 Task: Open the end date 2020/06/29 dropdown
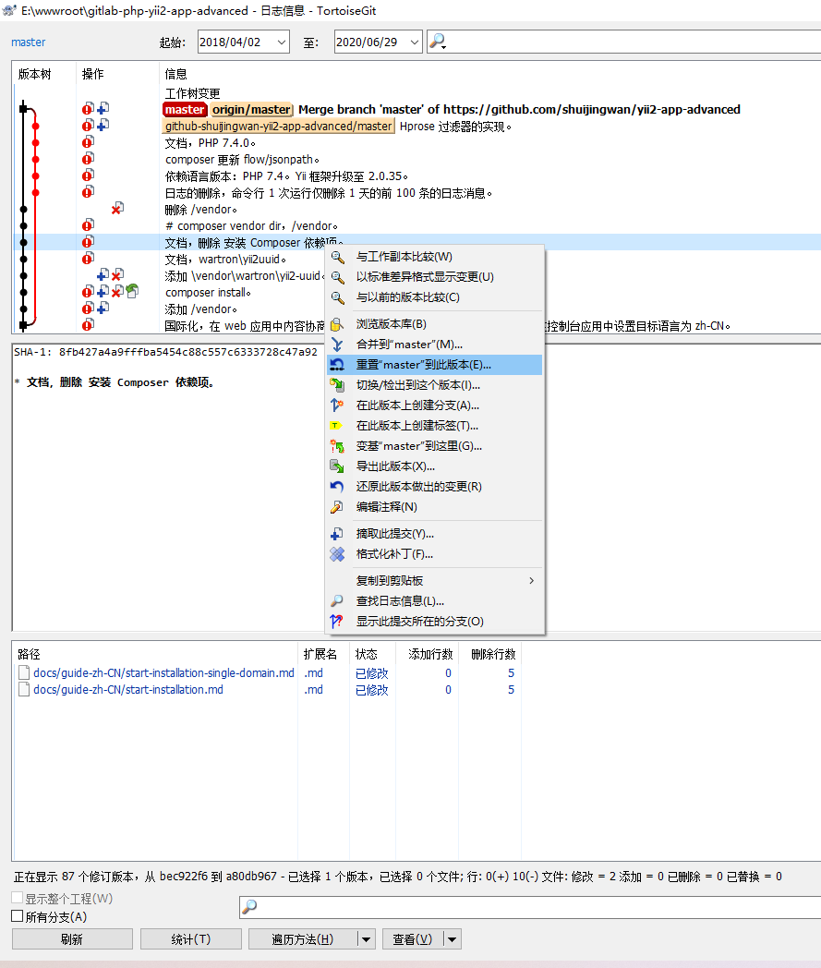pos(414,42)
